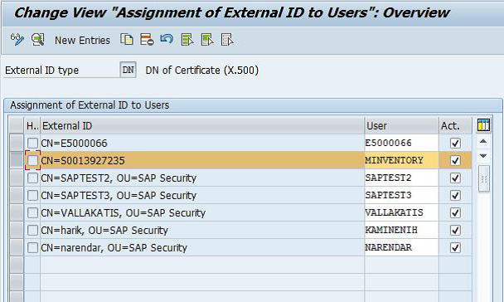Tick hash checkbox for CN=SAPTEST2 row
This screenshot has width=504, height=302.
(x=32, y=178)
